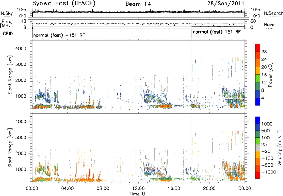
Task: Click the 'Beam 14' label
Action: (138, 4)
